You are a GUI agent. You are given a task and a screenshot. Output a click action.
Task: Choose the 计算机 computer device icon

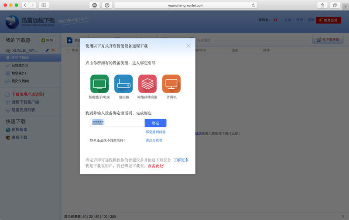(171, 84)
